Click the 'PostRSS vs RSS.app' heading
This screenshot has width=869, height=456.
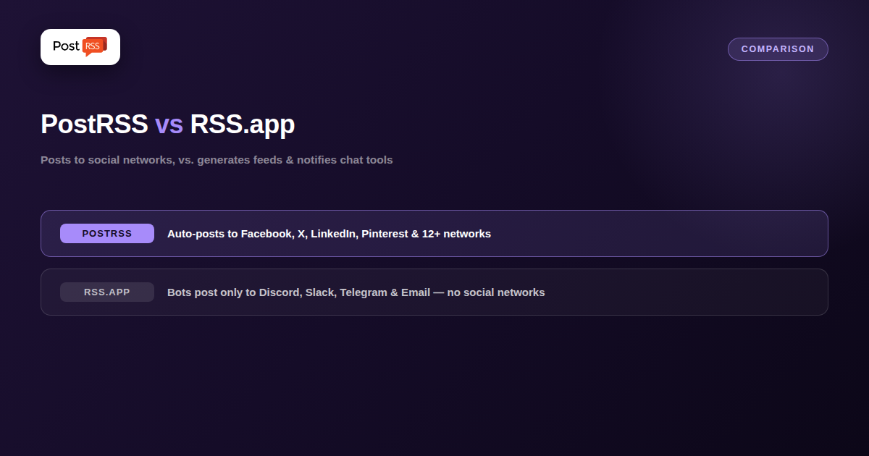[167, 124]
